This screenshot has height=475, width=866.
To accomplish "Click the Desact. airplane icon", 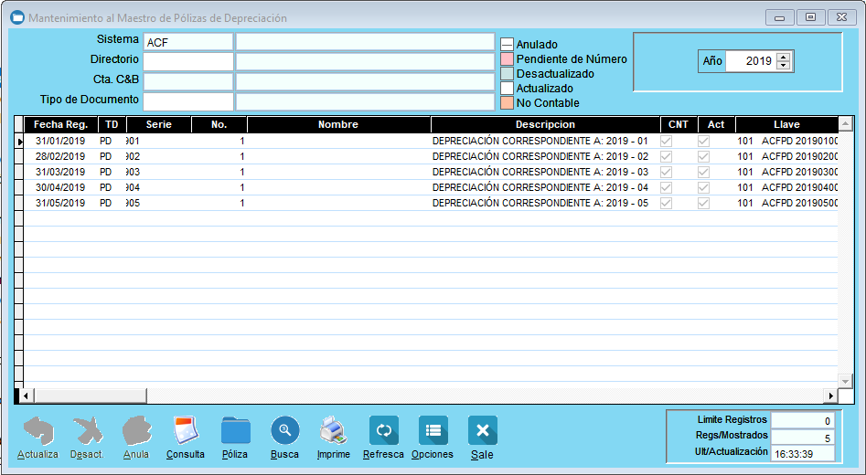I will 87,431.
